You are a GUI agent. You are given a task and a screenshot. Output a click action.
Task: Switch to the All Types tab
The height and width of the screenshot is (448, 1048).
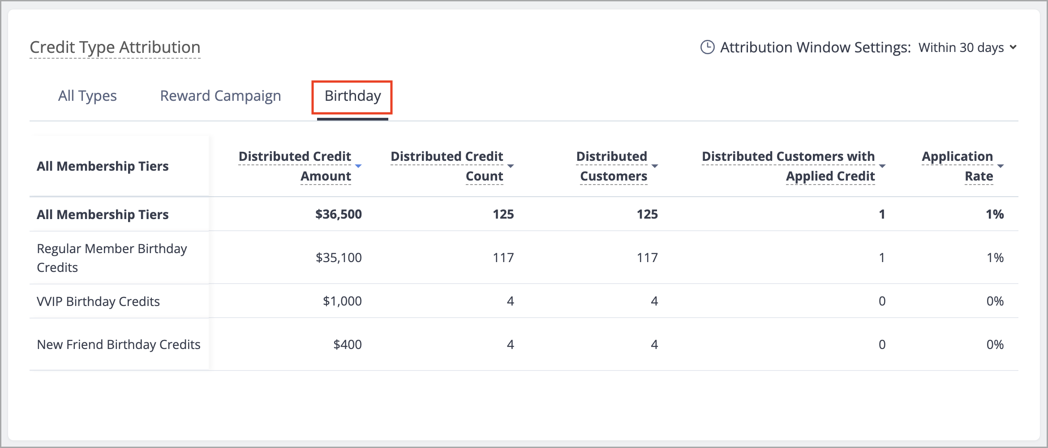coord(87,96)
